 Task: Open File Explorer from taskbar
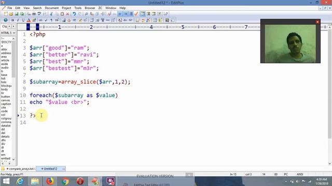tap(35, 181)
